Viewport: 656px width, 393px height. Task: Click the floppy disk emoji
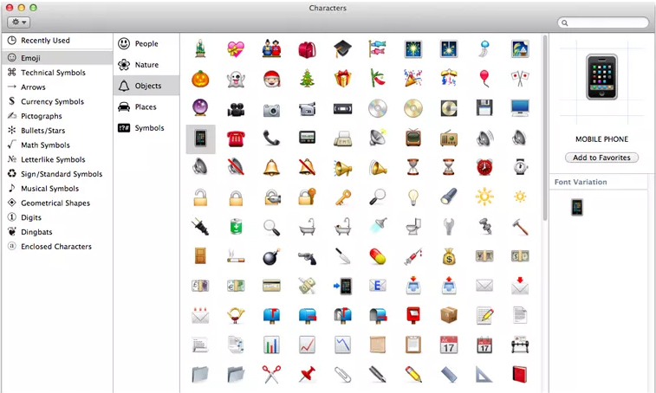coord(484,108)
